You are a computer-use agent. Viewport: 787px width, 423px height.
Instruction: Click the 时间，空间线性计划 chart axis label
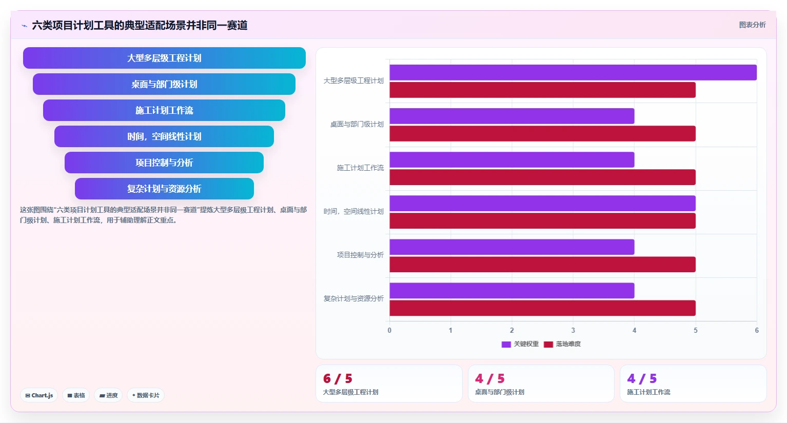click(x=353, y=211)
